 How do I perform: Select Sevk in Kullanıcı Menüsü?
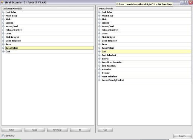click(x=8, y=44)
